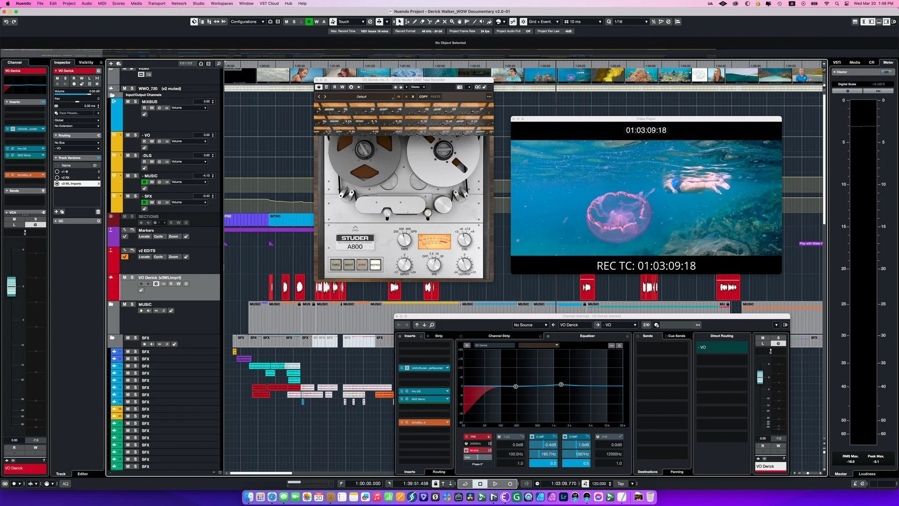Toggle the transport Cycle loop button
899x506 pixels.
[x=465, y=484]
